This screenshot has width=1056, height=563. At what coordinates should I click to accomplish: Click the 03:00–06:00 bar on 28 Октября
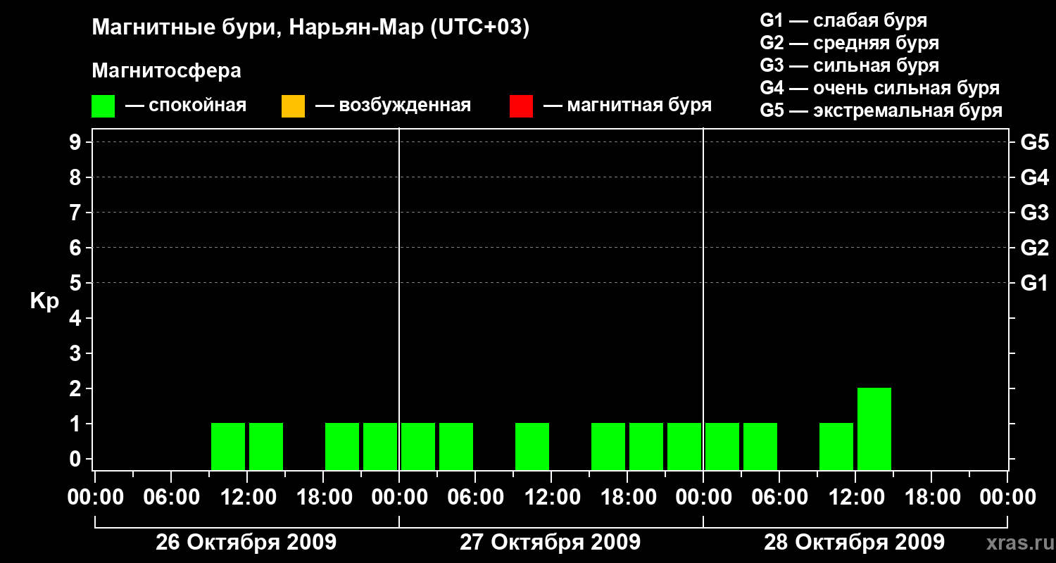tap(760, 446)
